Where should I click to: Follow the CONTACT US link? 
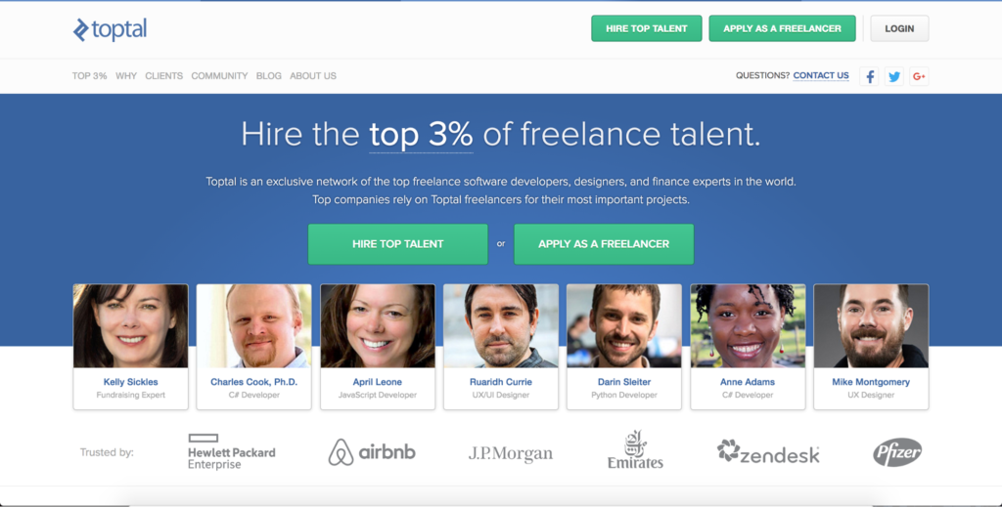821,75
